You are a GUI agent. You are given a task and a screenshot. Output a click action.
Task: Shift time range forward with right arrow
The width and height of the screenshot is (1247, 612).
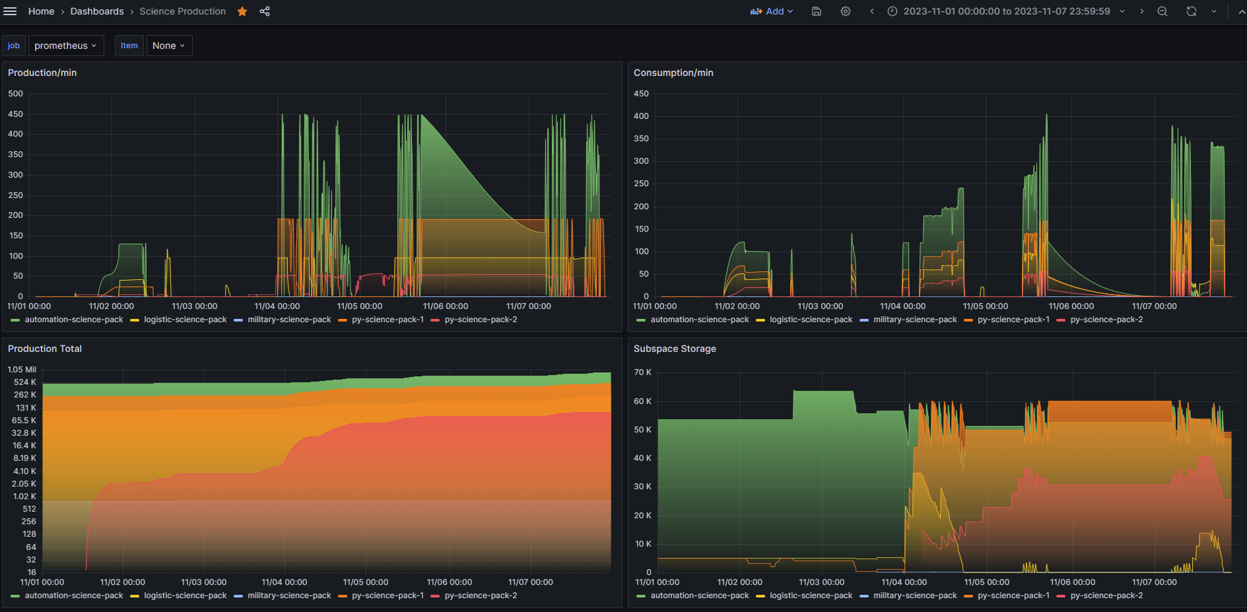1141,11
